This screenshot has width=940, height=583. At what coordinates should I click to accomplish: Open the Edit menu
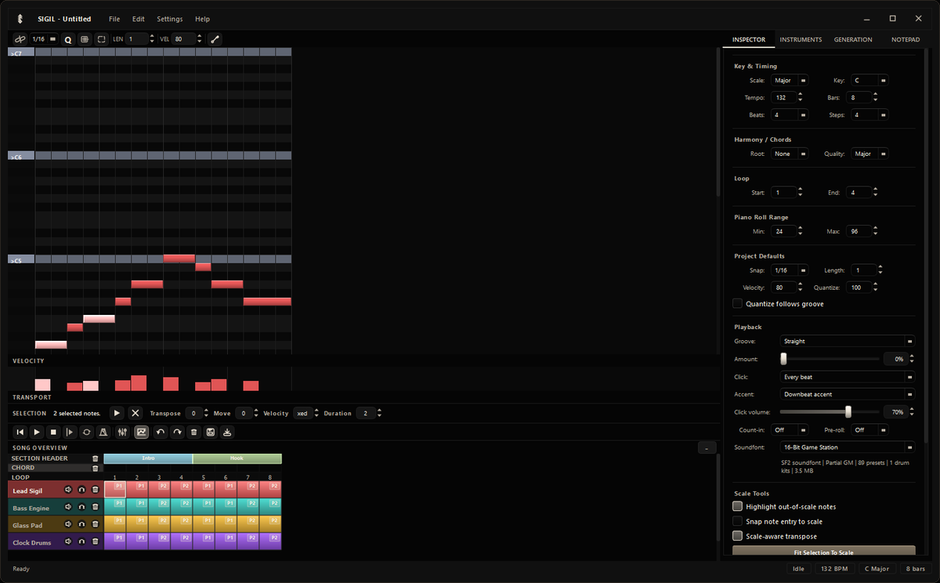(139, 19)
